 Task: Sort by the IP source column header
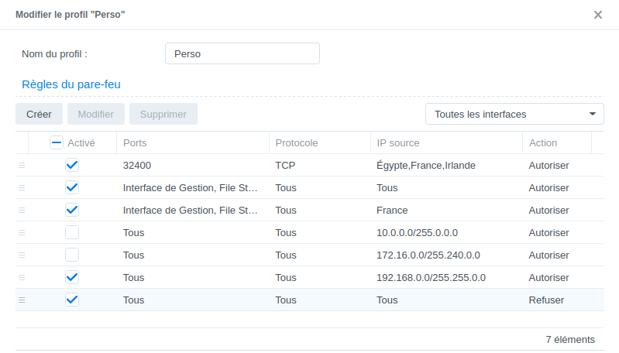coord(446,142)
